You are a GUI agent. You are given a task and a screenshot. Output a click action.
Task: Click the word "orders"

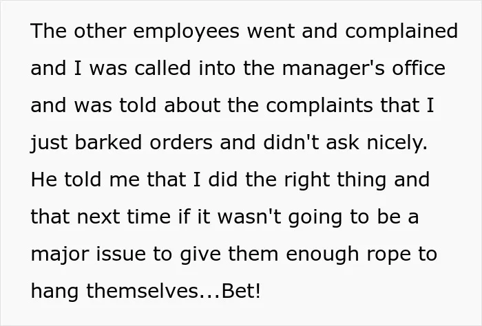pos(180,142)
